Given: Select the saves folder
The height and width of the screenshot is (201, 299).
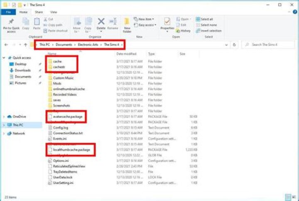Looking at the screenshot, I should point(57,100).
